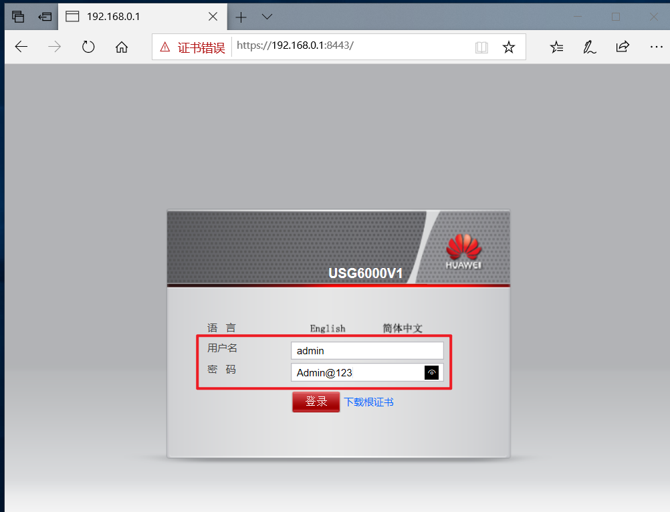The width and height of the screenshot is (670, 512).
Task: Download root certificate via 下载根证书
Action: click(368, 402)
